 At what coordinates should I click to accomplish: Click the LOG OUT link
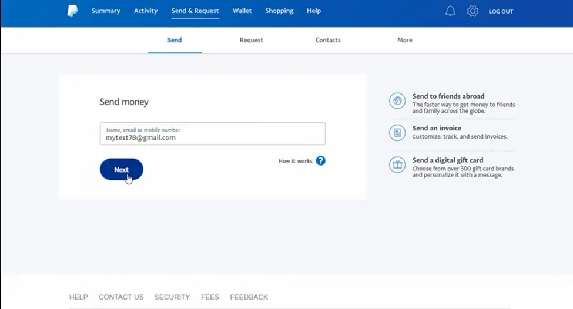pos(501,11)
